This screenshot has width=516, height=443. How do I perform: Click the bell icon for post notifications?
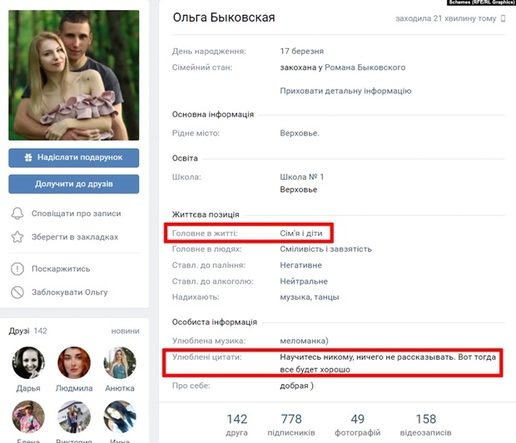coord(17,213)
